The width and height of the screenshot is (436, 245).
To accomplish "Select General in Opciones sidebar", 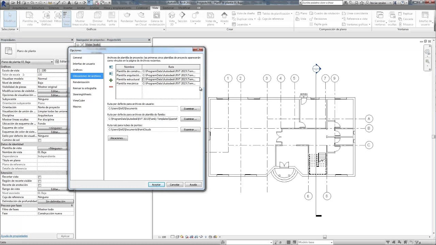I will point(77,58).
